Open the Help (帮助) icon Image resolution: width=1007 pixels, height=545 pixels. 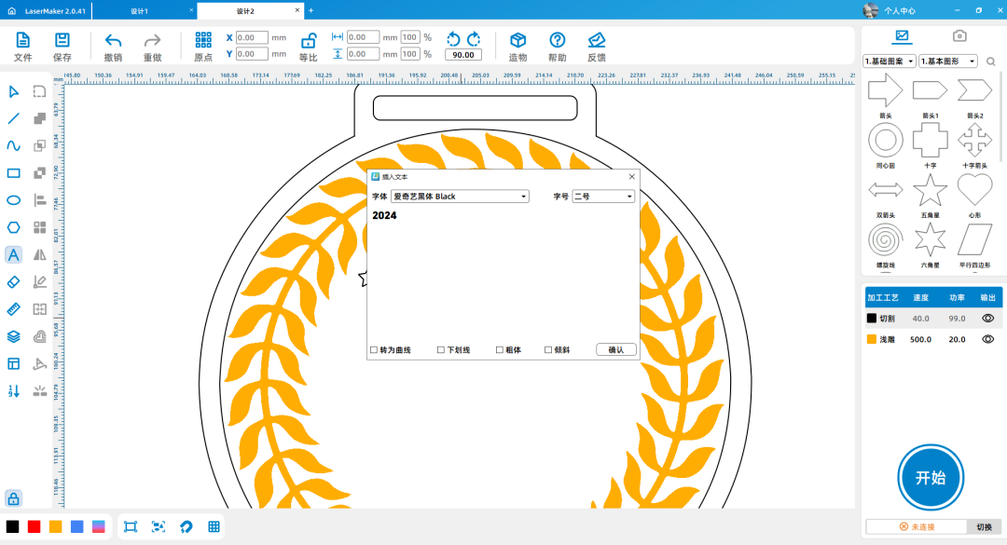[557, 40]
